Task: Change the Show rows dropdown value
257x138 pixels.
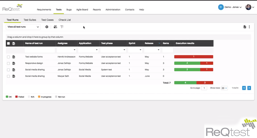Action: point(224,88)
